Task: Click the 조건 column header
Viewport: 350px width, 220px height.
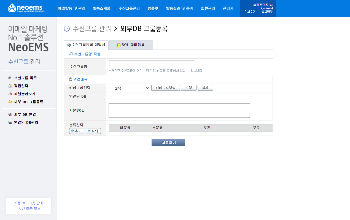Action: pos(207,128)
